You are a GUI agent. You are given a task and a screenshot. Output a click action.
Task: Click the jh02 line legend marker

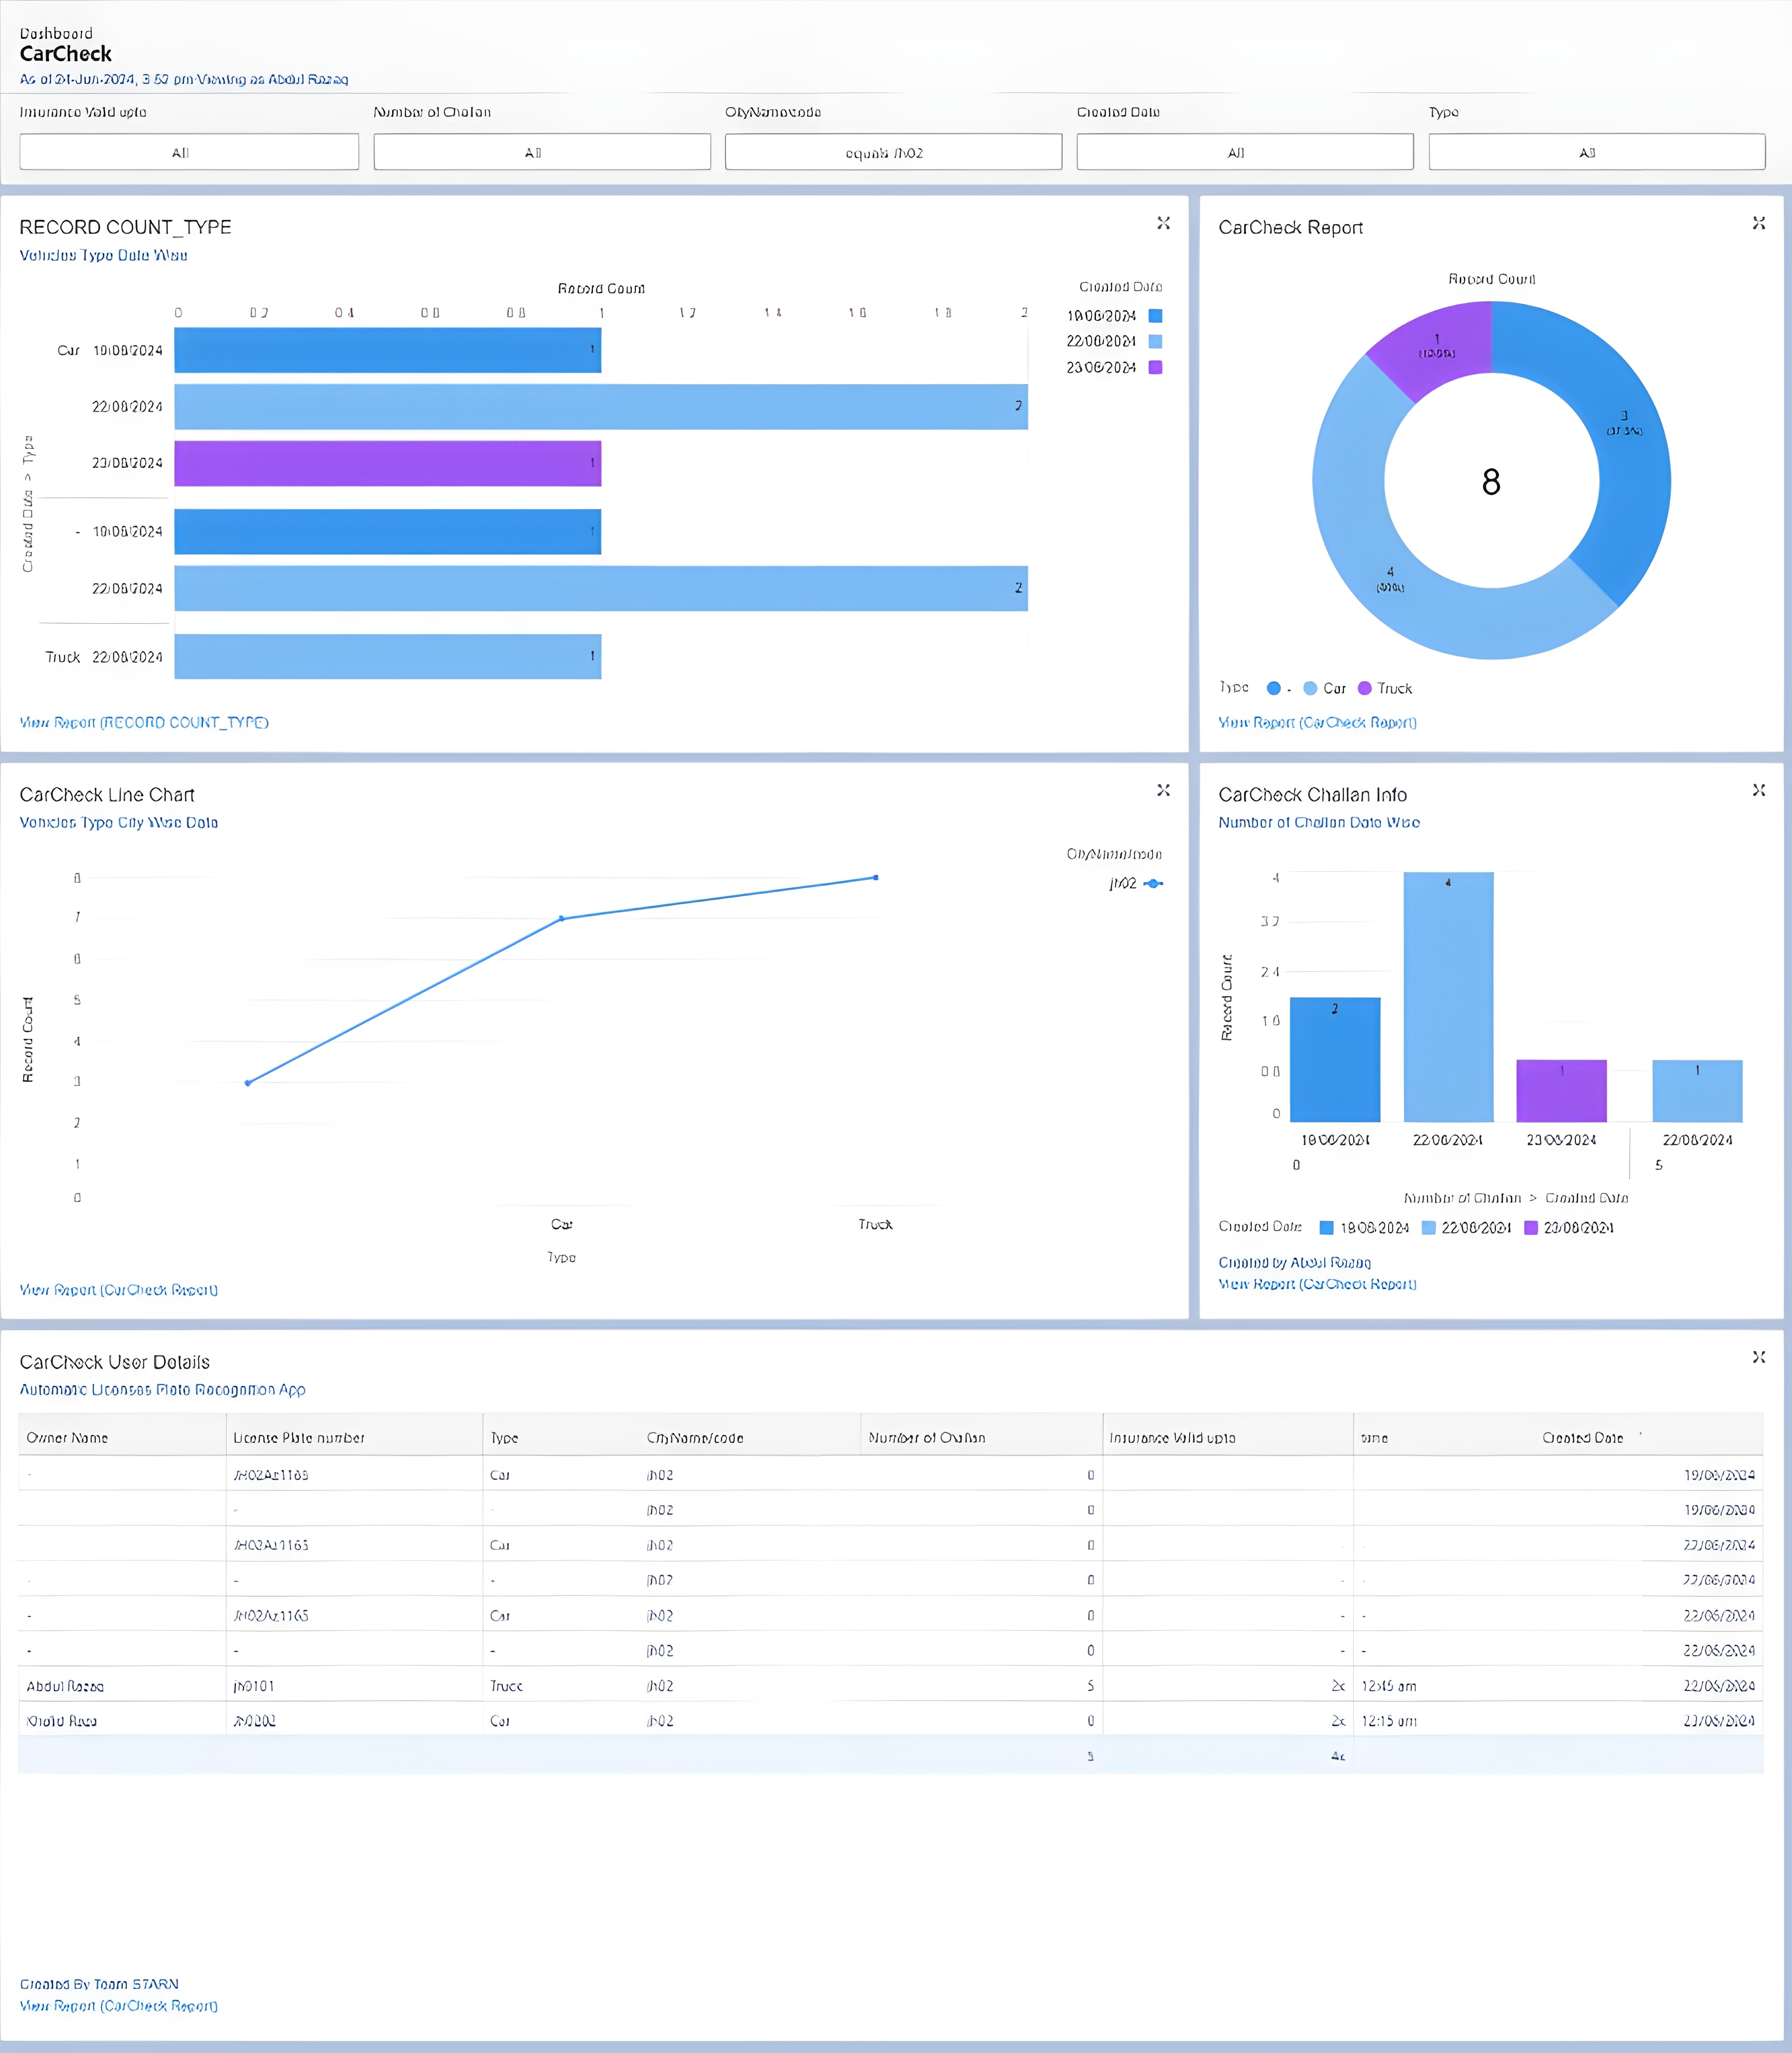point(1153,884)
